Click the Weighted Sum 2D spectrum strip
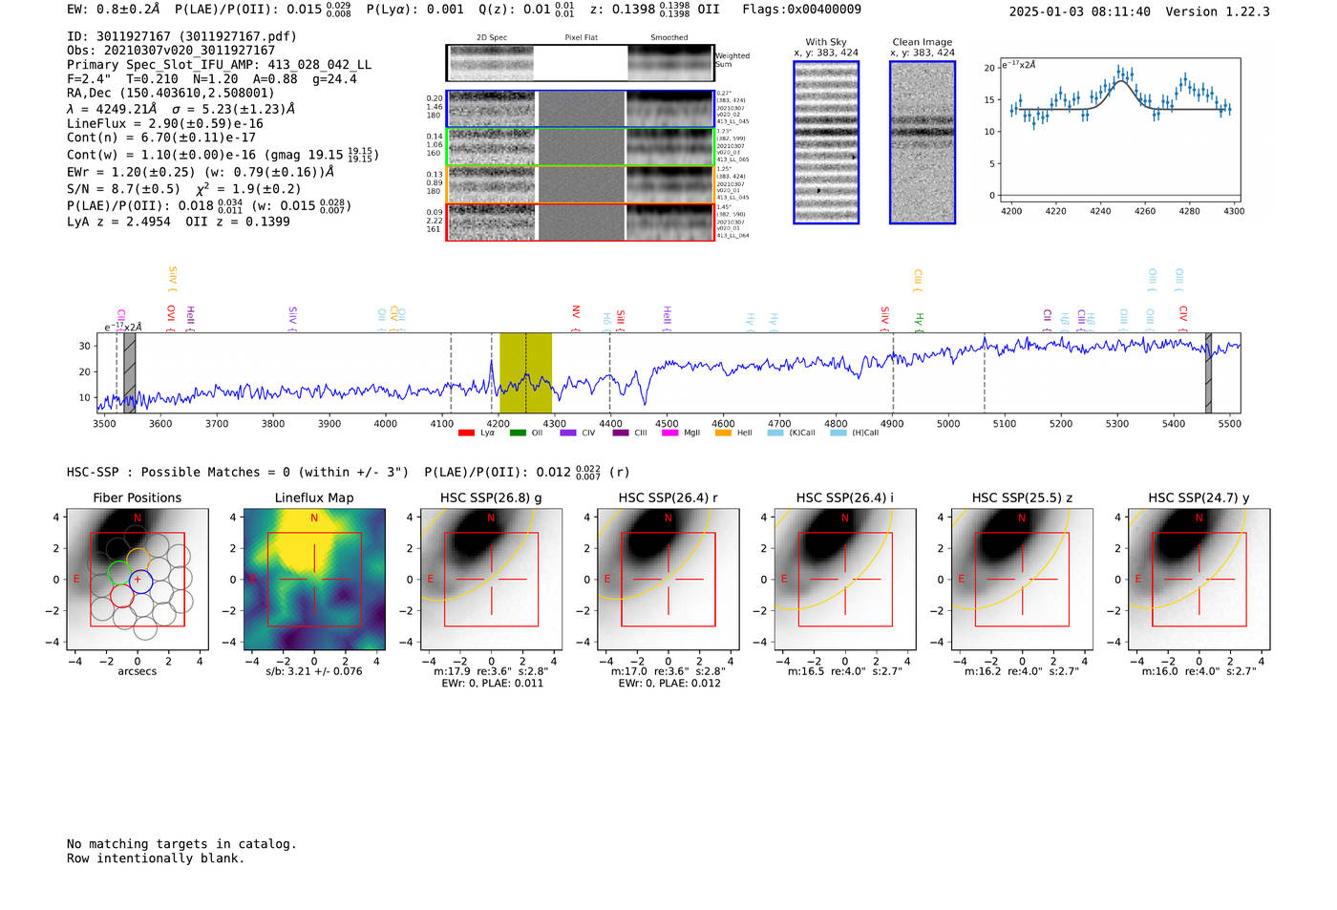Image resolution: width=1337 pixels, height=910 pixels. 580,63
